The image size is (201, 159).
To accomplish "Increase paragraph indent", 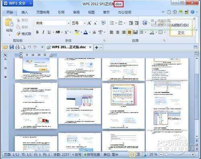I will pos(137,23).
